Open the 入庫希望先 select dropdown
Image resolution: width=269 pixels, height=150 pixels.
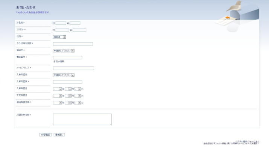(64, 75)
